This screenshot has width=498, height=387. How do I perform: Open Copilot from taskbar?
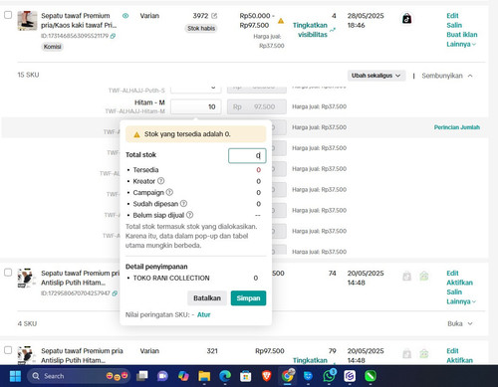[x=183, y=376]
